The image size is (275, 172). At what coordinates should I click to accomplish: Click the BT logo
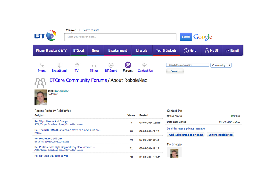pyautogui.click(x=45, y=36)
